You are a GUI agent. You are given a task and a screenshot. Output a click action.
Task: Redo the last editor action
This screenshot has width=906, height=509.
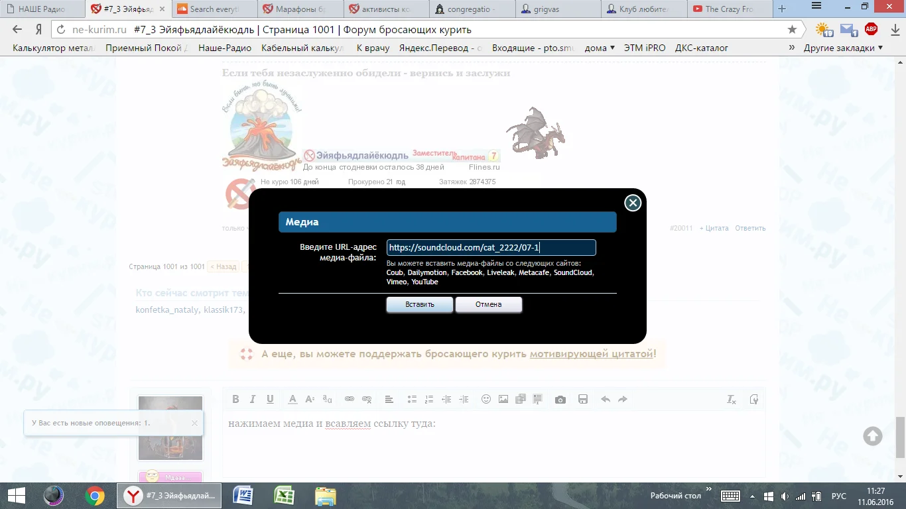(623, 399)
